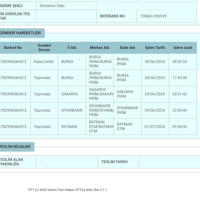This screenshot has height=200, width=200.
Task: Click the 22:00:49 time cell
Action: [x=179, y=110]
